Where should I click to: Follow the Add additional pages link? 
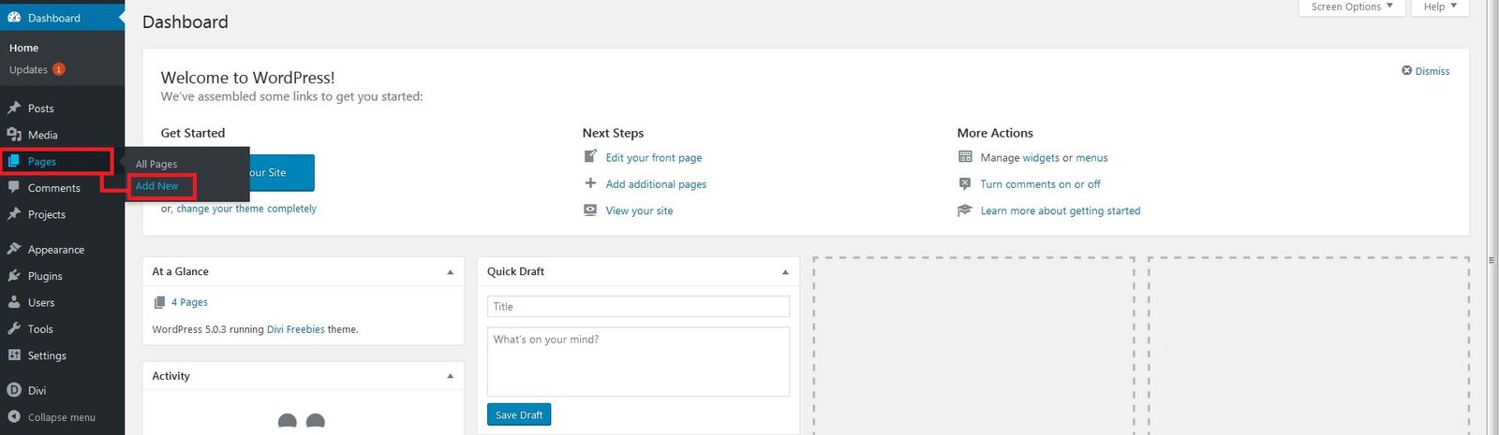656,184
